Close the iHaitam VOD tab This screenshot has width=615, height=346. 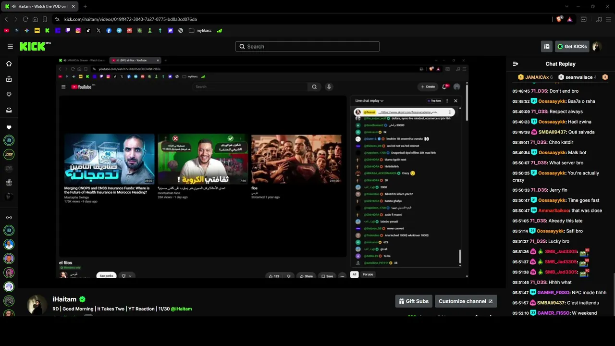73,6
